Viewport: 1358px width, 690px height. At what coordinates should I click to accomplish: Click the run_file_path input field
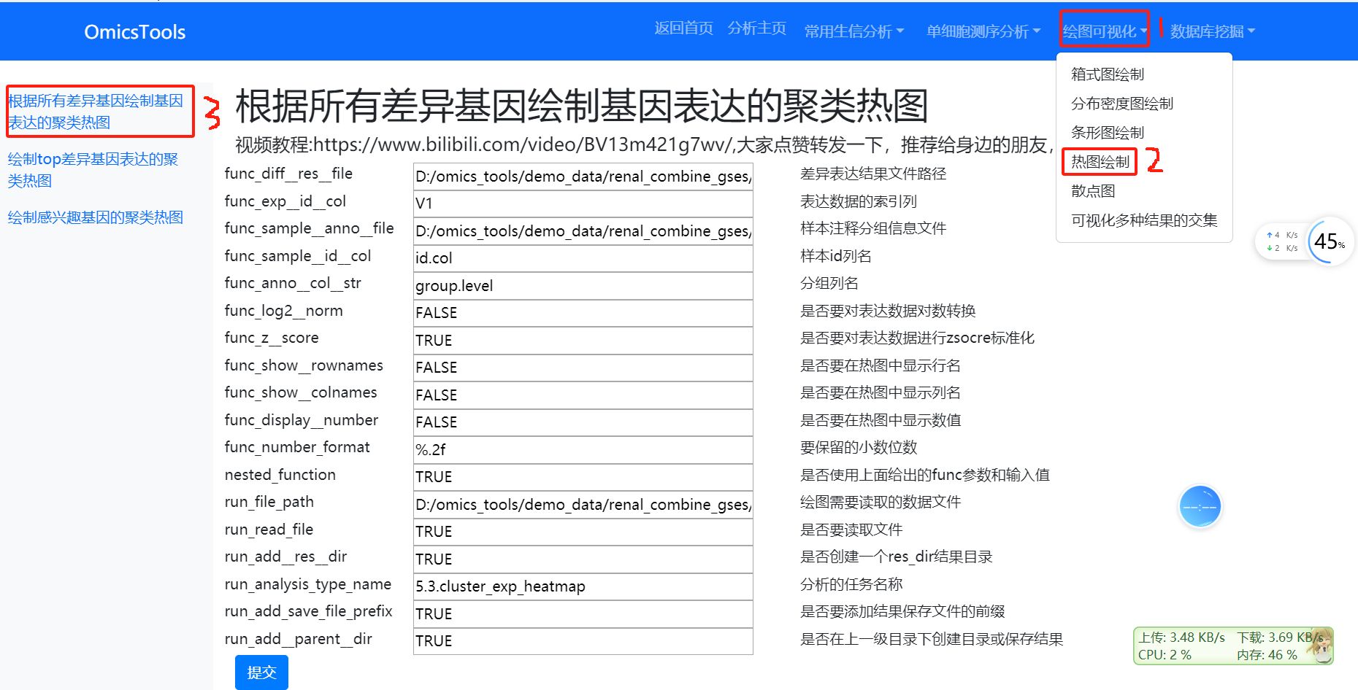583,505
